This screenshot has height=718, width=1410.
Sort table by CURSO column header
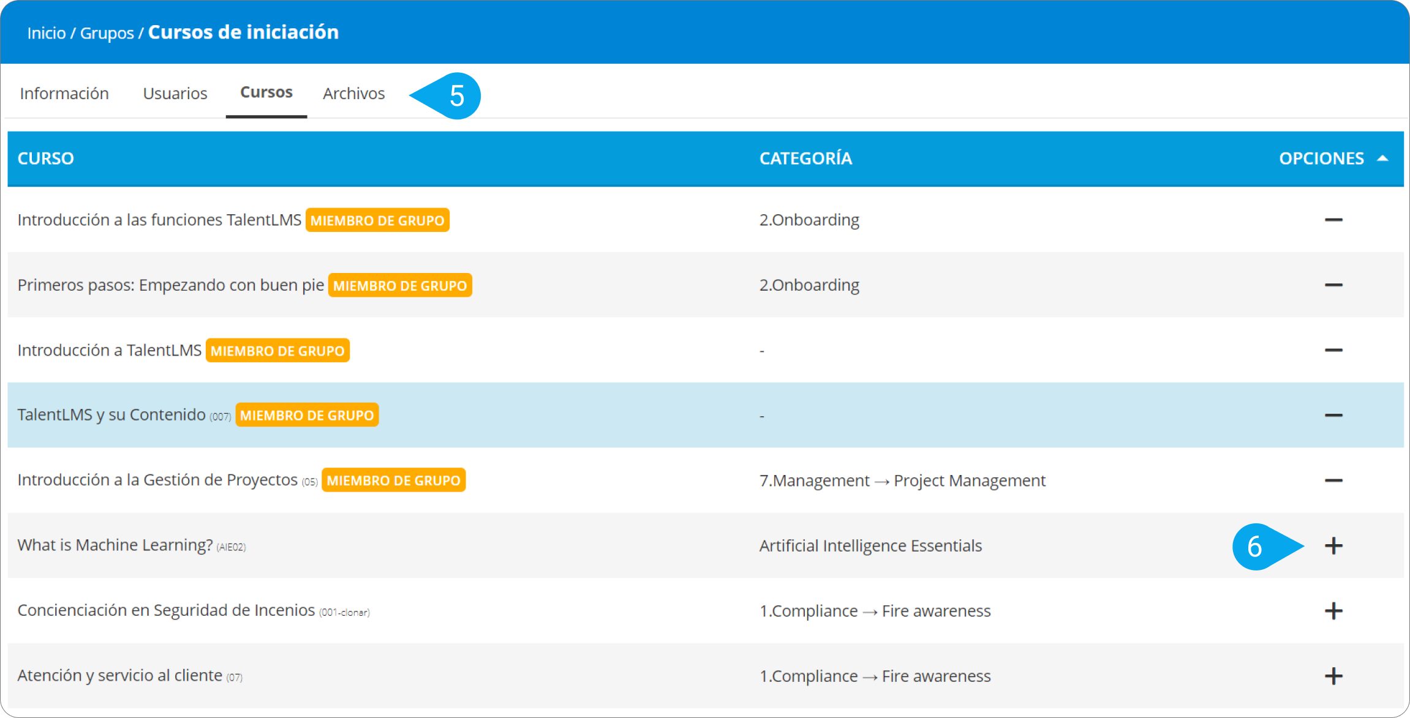click(x=46, y=159)
